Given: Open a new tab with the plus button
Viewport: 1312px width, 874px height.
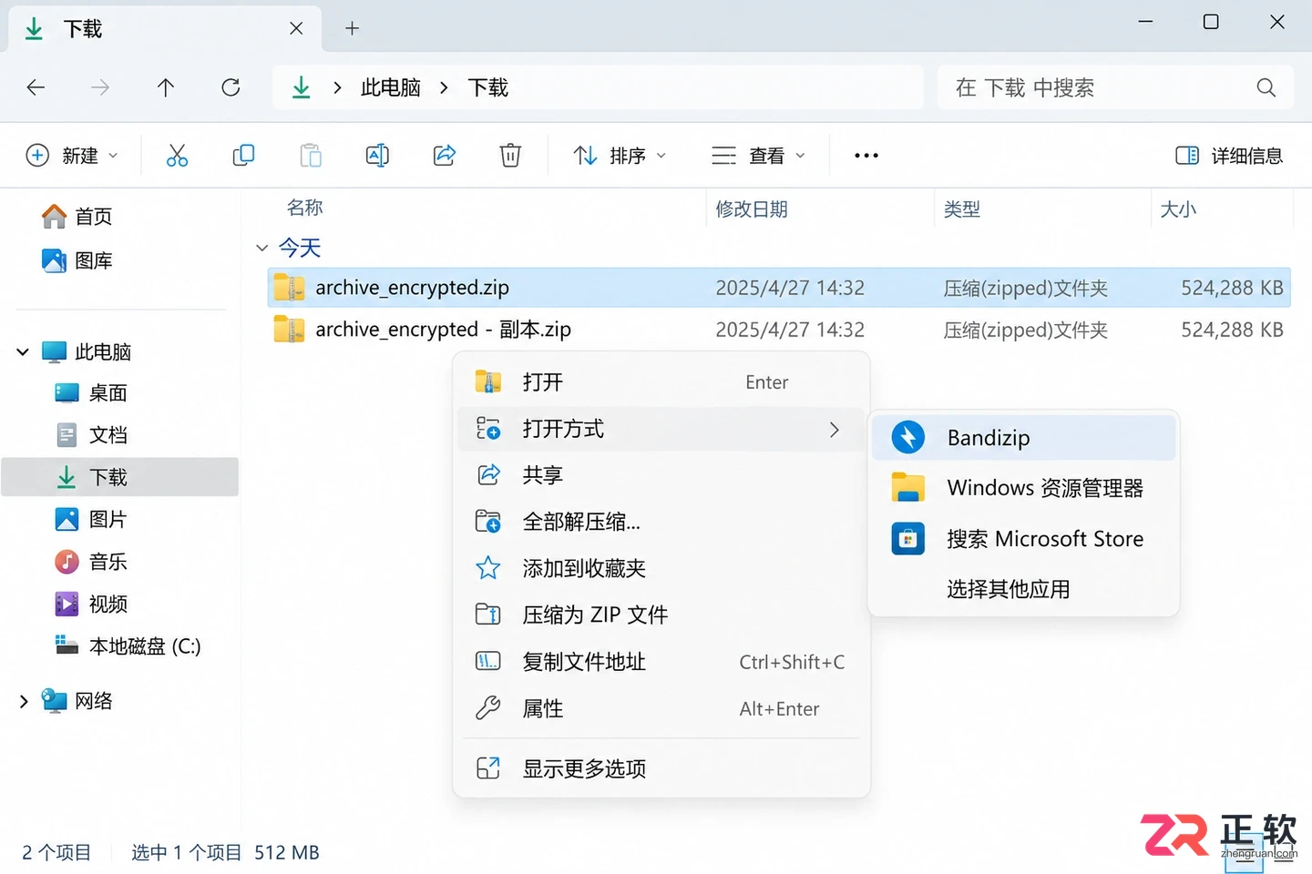Looking at the screenshot, I should 352,28.
